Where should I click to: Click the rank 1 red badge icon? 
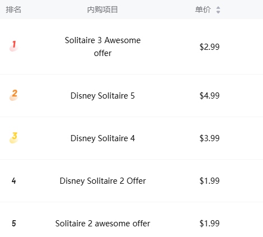tap(14, 46)
